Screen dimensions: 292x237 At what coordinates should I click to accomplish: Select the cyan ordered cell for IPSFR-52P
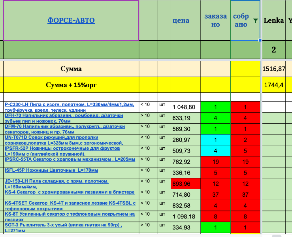click(x=215, y=150)
